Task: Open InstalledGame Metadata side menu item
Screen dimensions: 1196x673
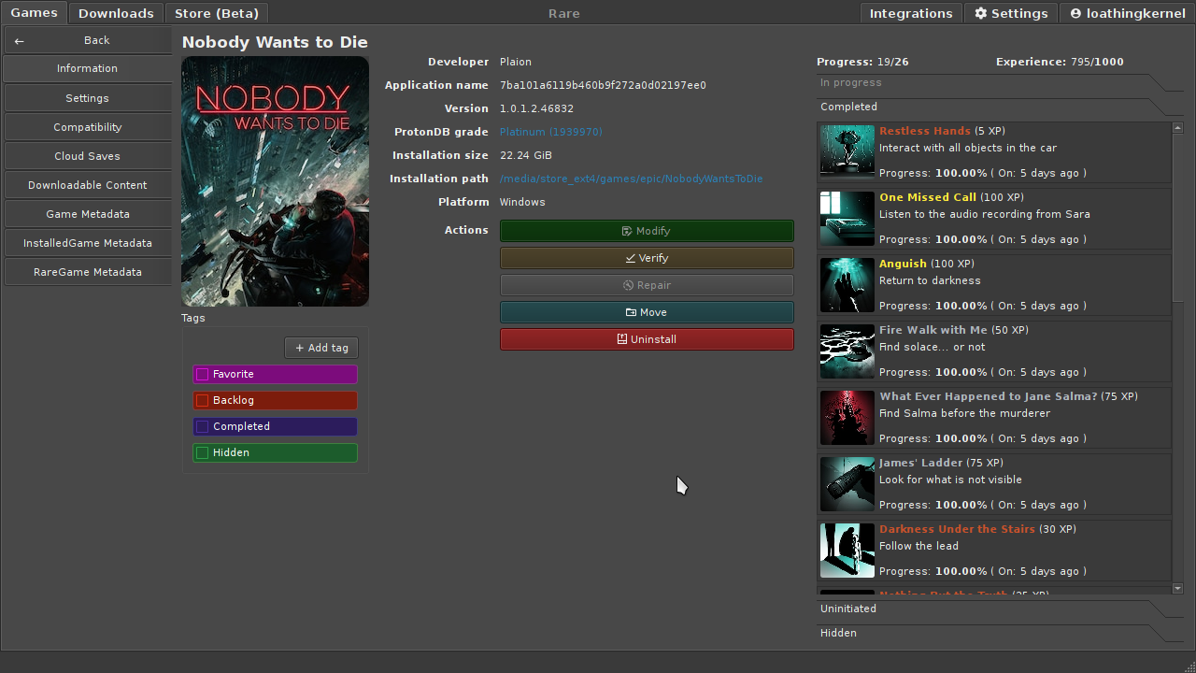Action: point(87,243)
